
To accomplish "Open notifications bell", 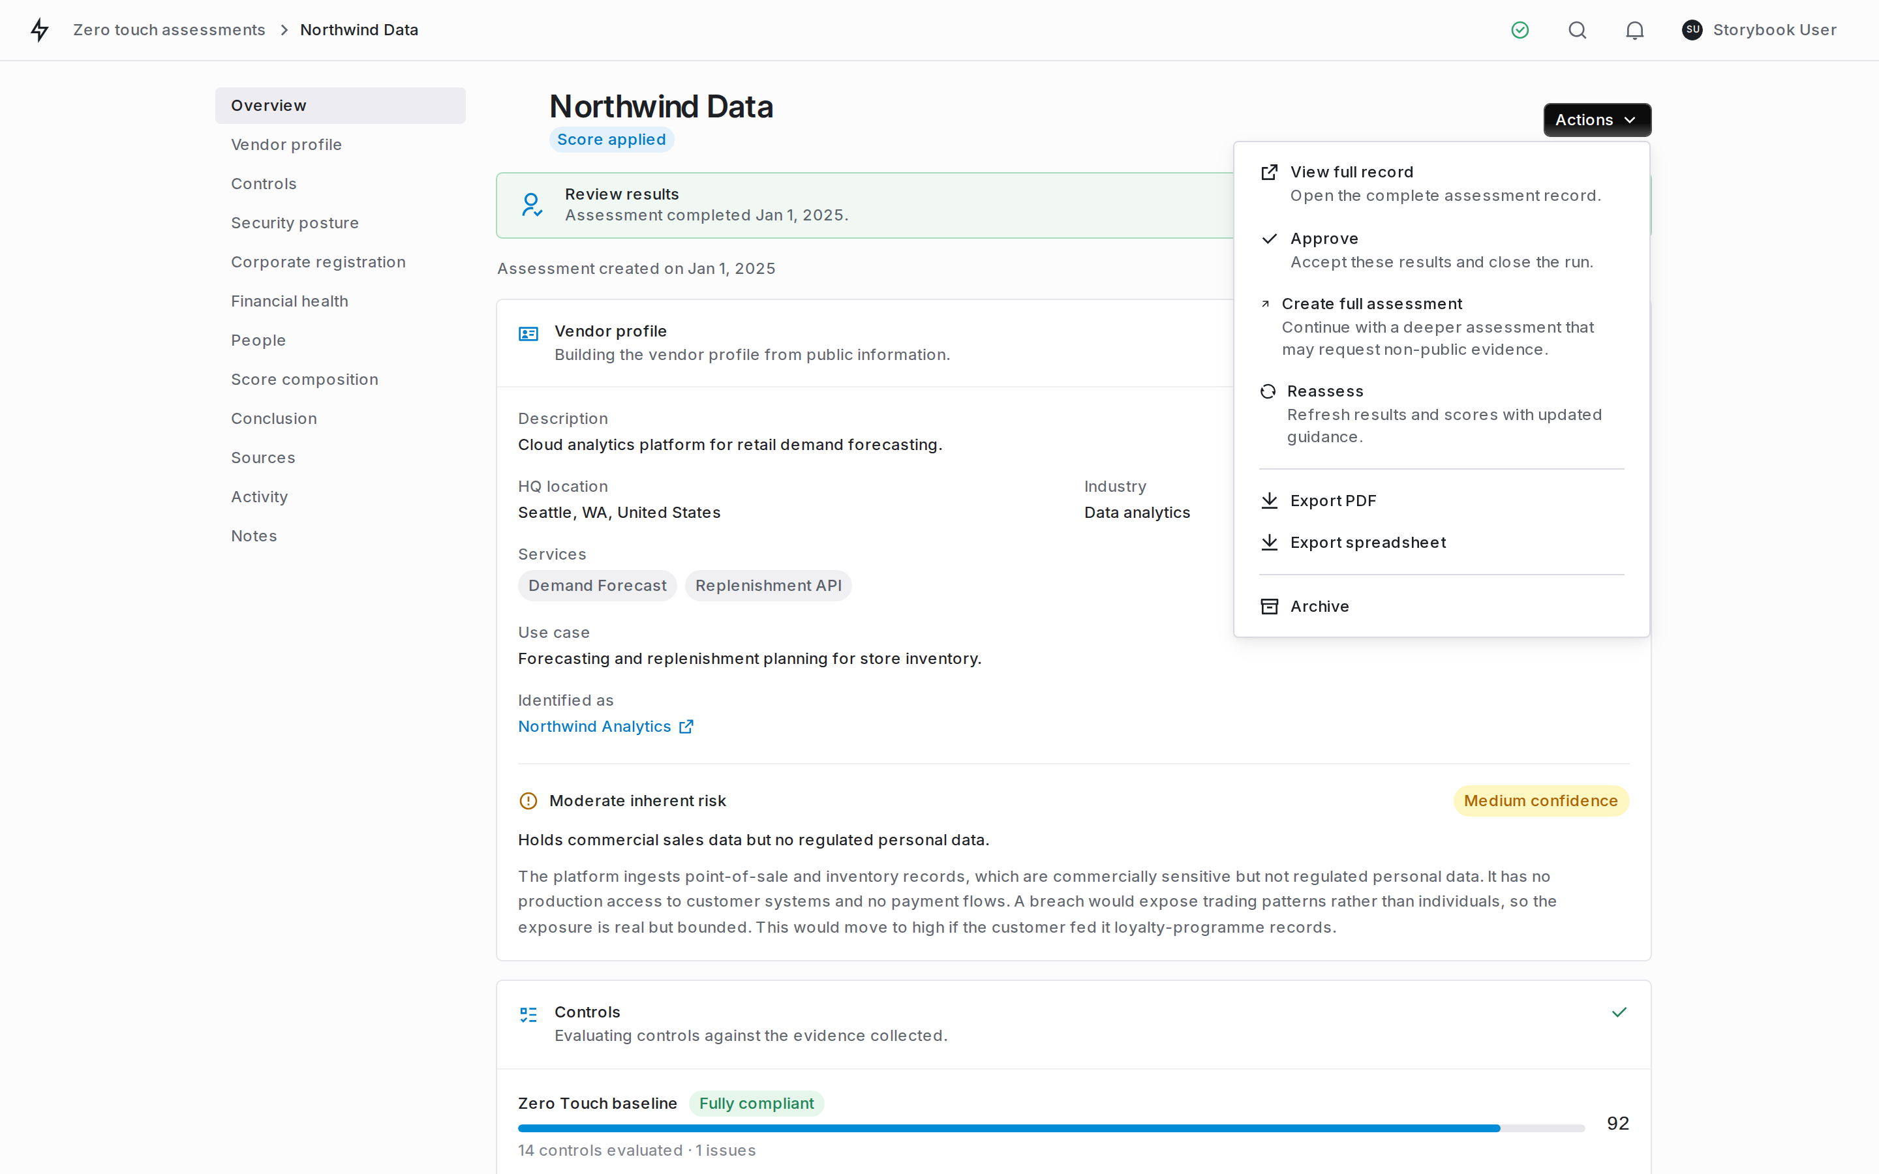I will 1634,29.
